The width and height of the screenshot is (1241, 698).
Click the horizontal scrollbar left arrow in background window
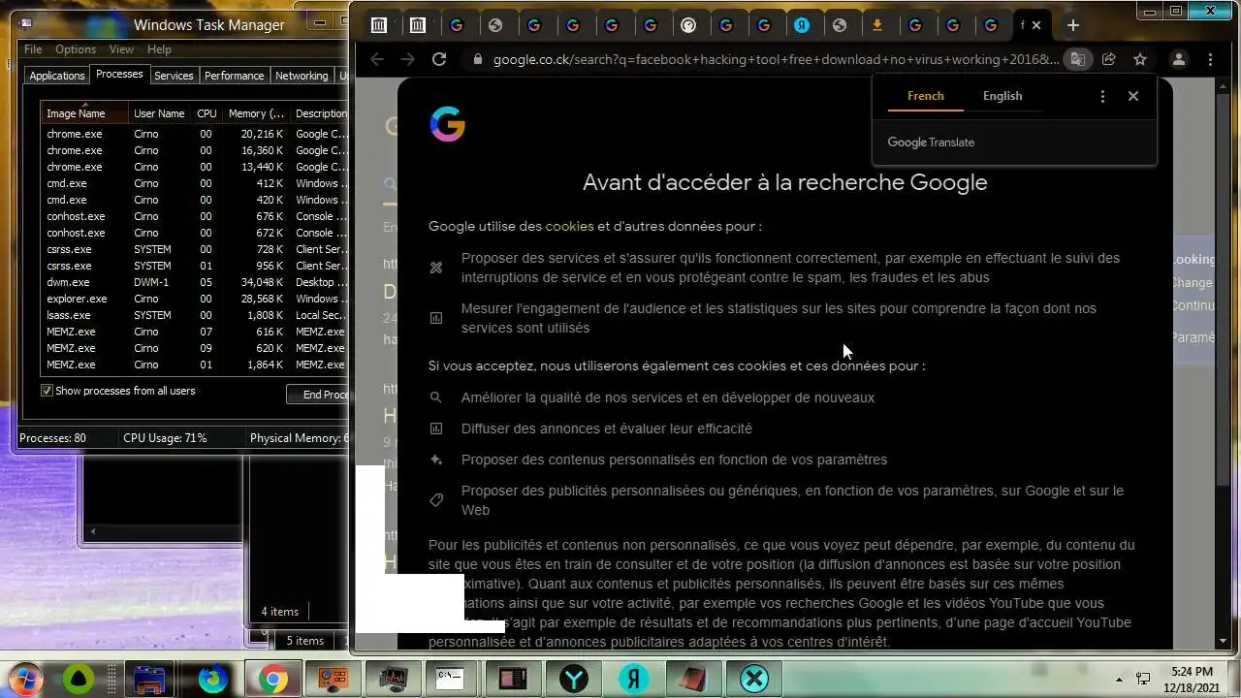93,531
